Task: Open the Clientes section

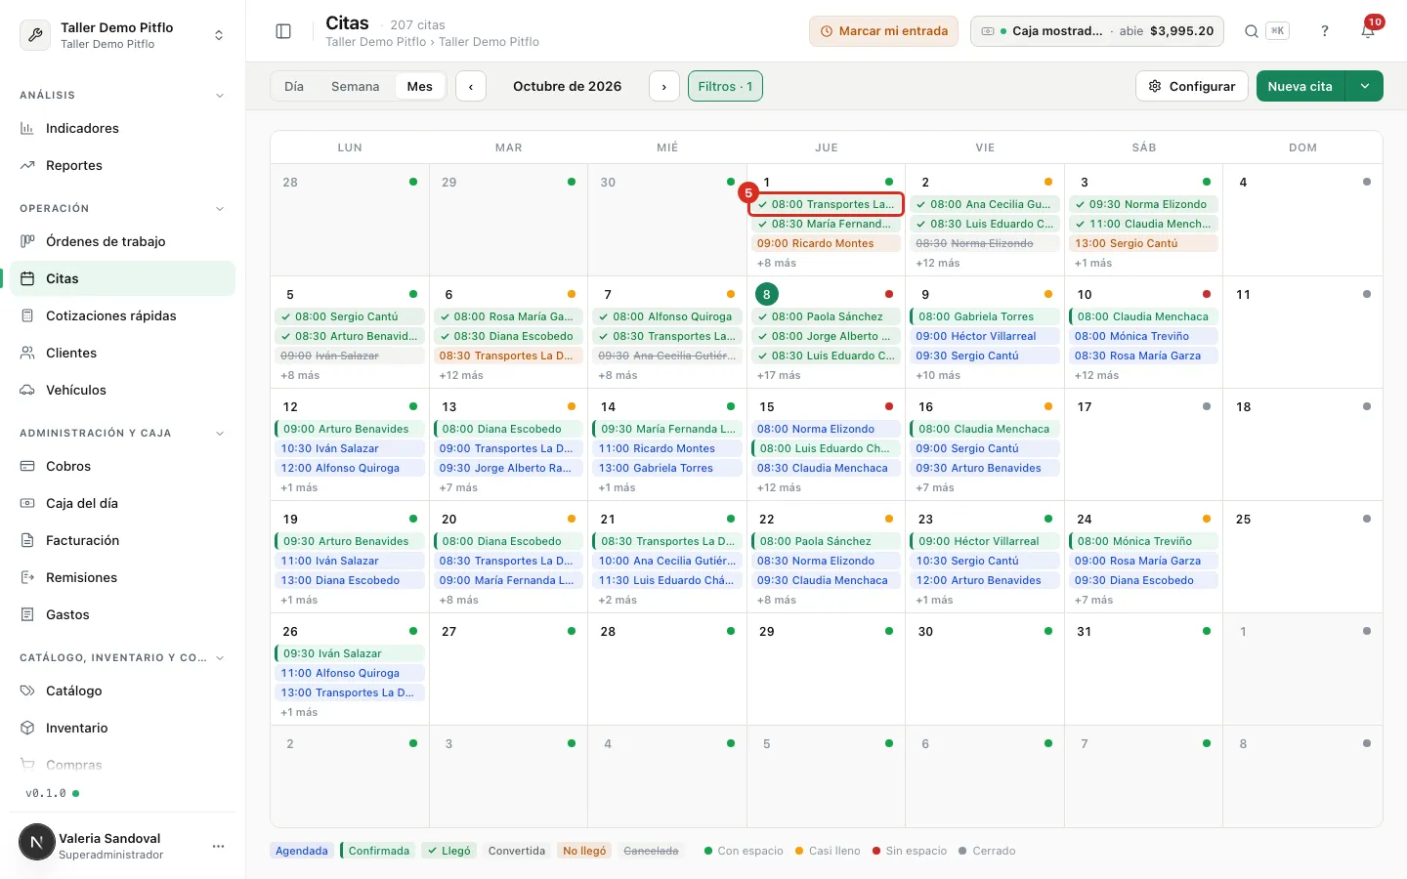Action: point(122,353)
